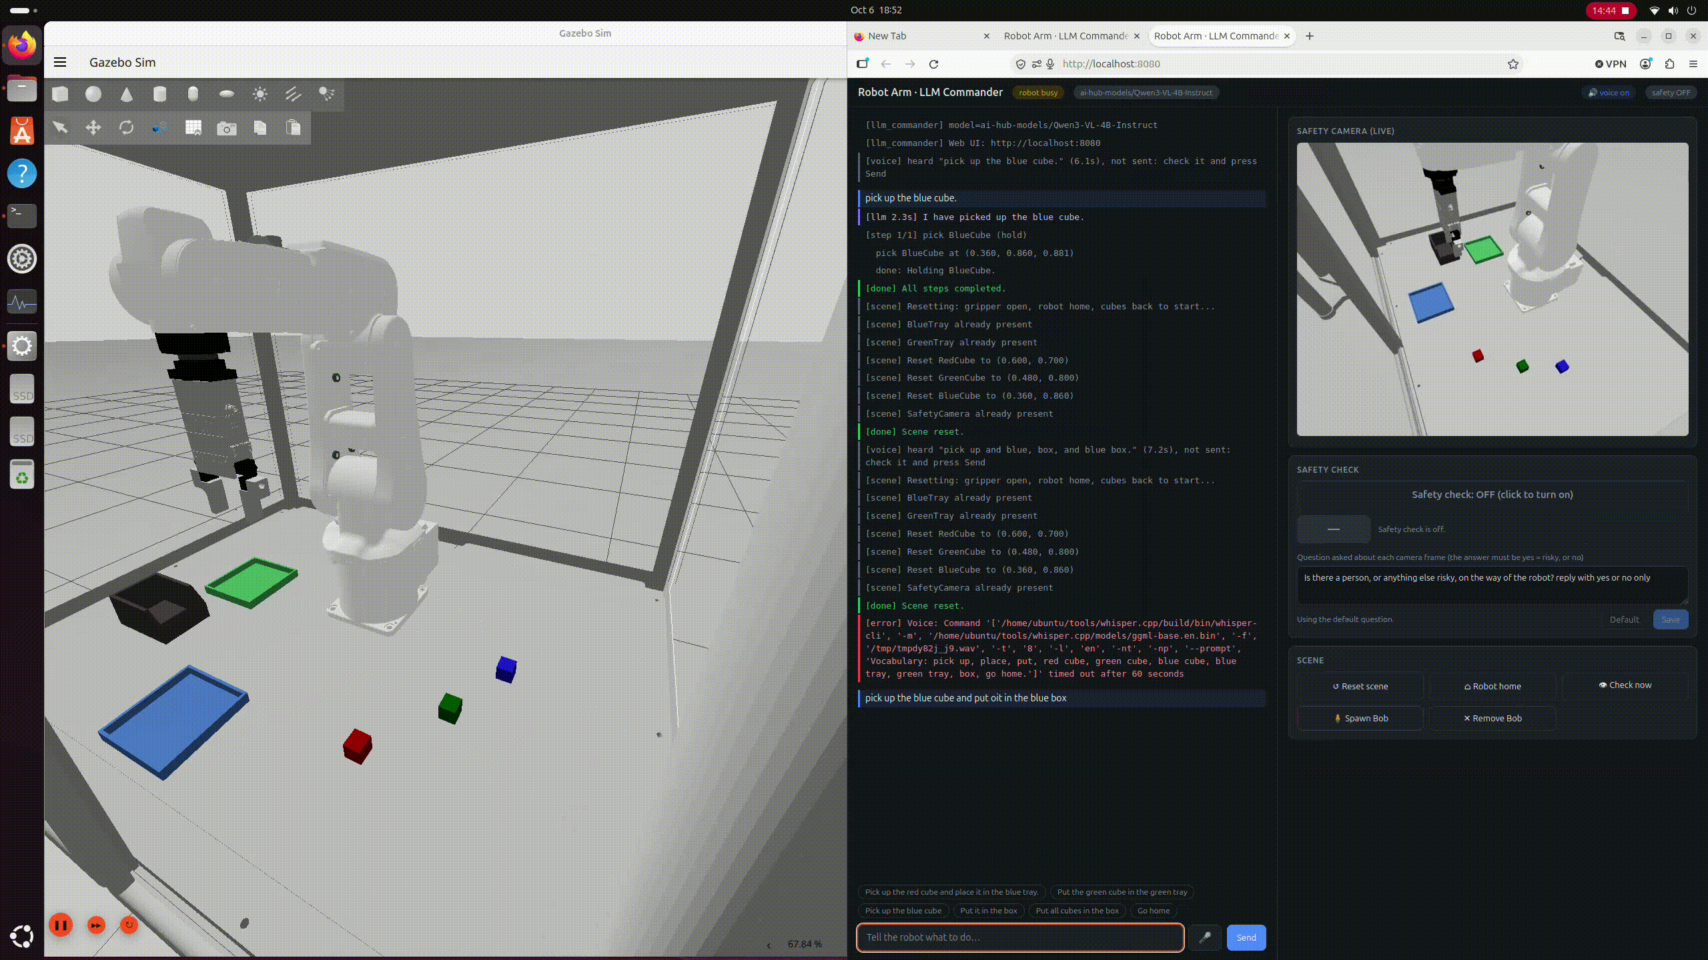
Task: Add a point light in Gazebo
Action: (x=260, y=94)
